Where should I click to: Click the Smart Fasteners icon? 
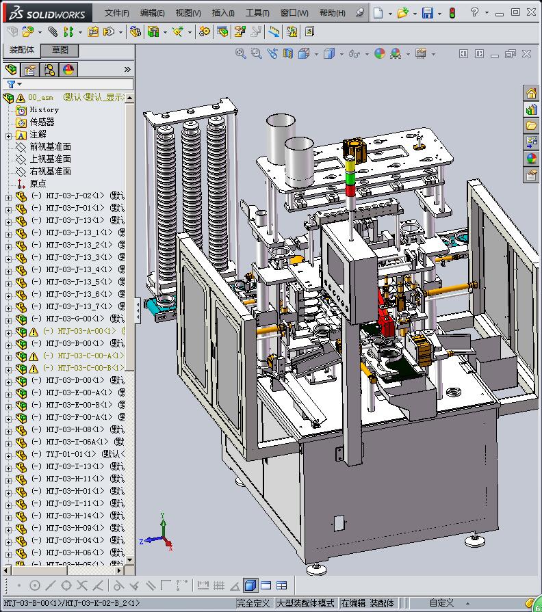93,31
